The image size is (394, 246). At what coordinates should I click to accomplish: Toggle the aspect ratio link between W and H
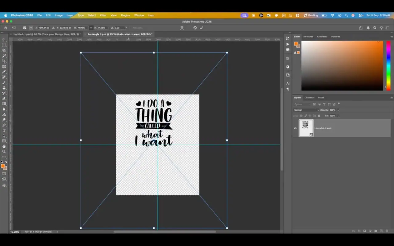pos(91,28)
